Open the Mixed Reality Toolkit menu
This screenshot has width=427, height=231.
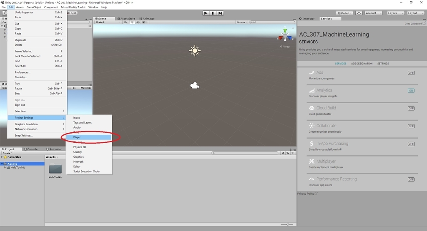73,7
